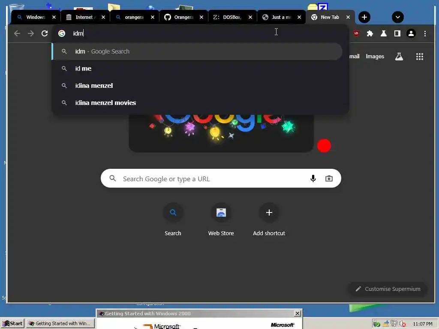Click the Search Google or type a URL box
The image size is (439, 329).
point(221,179)
